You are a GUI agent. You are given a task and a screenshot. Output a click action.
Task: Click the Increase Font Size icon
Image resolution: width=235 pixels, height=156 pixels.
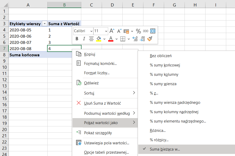pyautogui.click(x=112, y=31)
